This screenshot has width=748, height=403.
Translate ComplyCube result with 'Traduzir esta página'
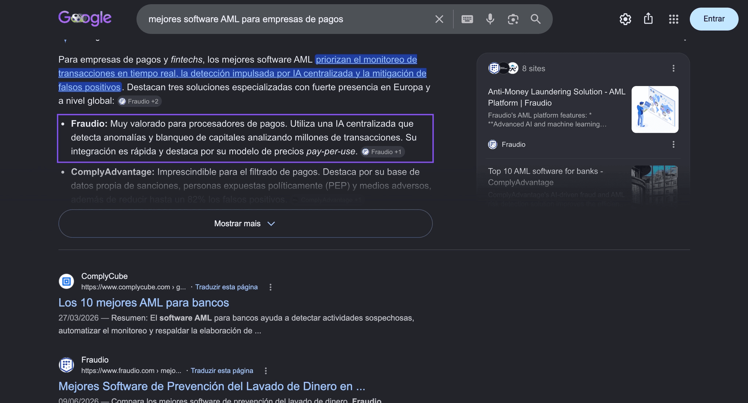226,287
